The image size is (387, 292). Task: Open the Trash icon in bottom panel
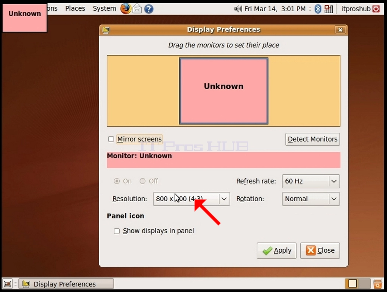pyautogui.click(x=378, y=284)
